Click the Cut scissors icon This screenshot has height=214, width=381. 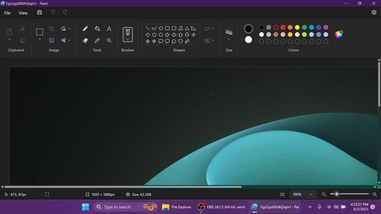point(23,29)
